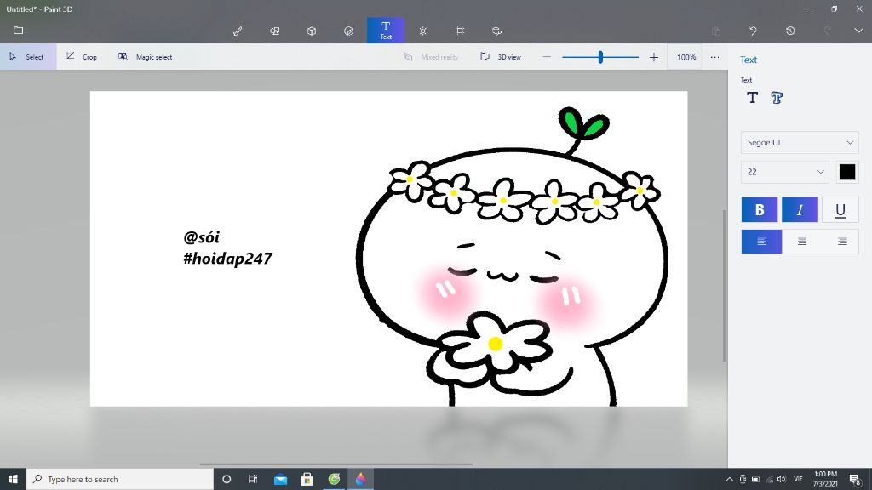
Task: Open the Mail app on the taskbar
Action: click(280, 479)
